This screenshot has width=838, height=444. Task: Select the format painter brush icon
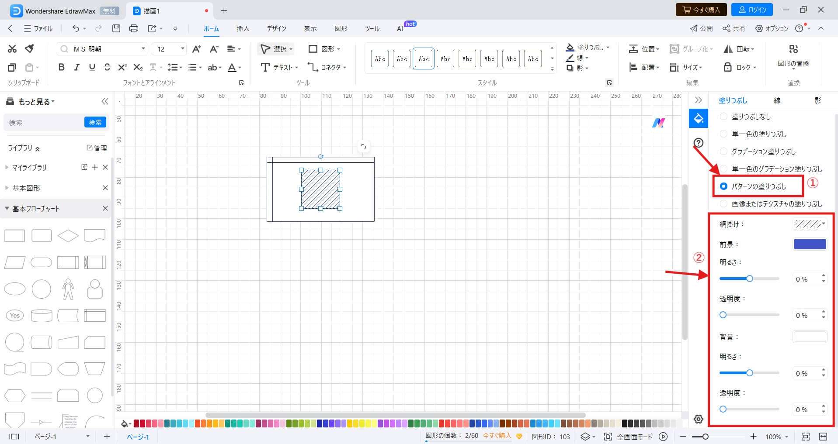pos(29,48)
